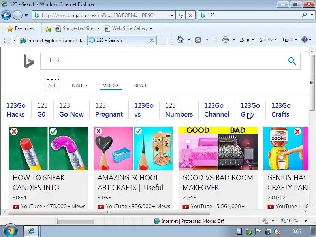
Task: Click the browser Forward arrow button
Action: (x=17, y=15)
